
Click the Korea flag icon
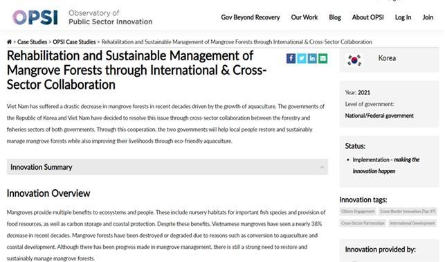click(354, 60)
